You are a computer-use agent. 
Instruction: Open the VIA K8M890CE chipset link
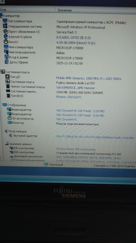(x=75, y=88)
